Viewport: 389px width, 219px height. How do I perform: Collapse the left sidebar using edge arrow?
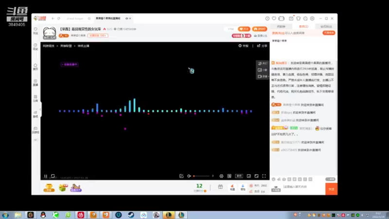[x=40, y=109]
